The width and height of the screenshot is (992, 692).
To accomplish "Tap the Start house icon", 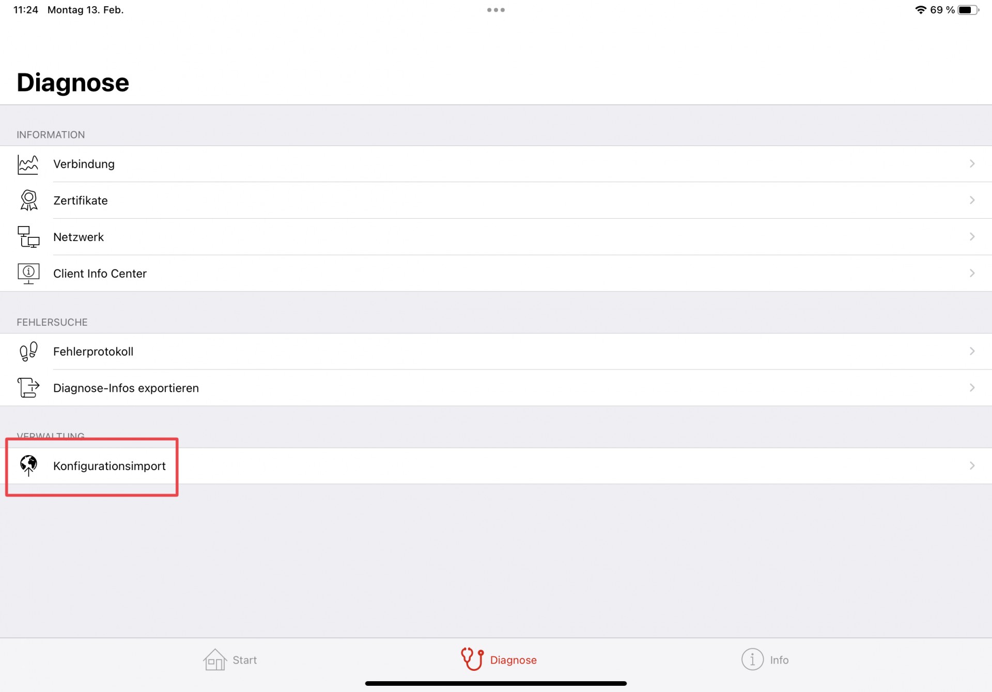I will [x=215, y=659].
